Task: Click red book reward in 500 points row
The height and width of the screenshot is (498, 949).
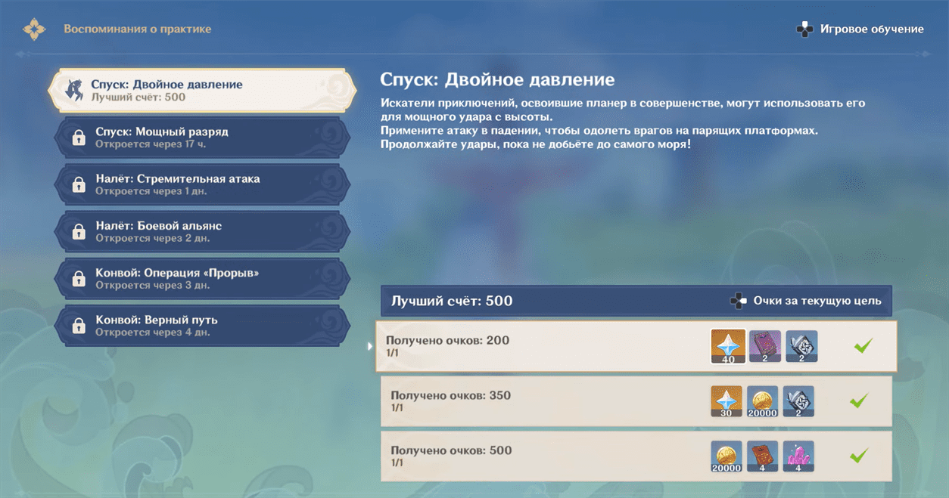Action: click(x=762, y=456)
